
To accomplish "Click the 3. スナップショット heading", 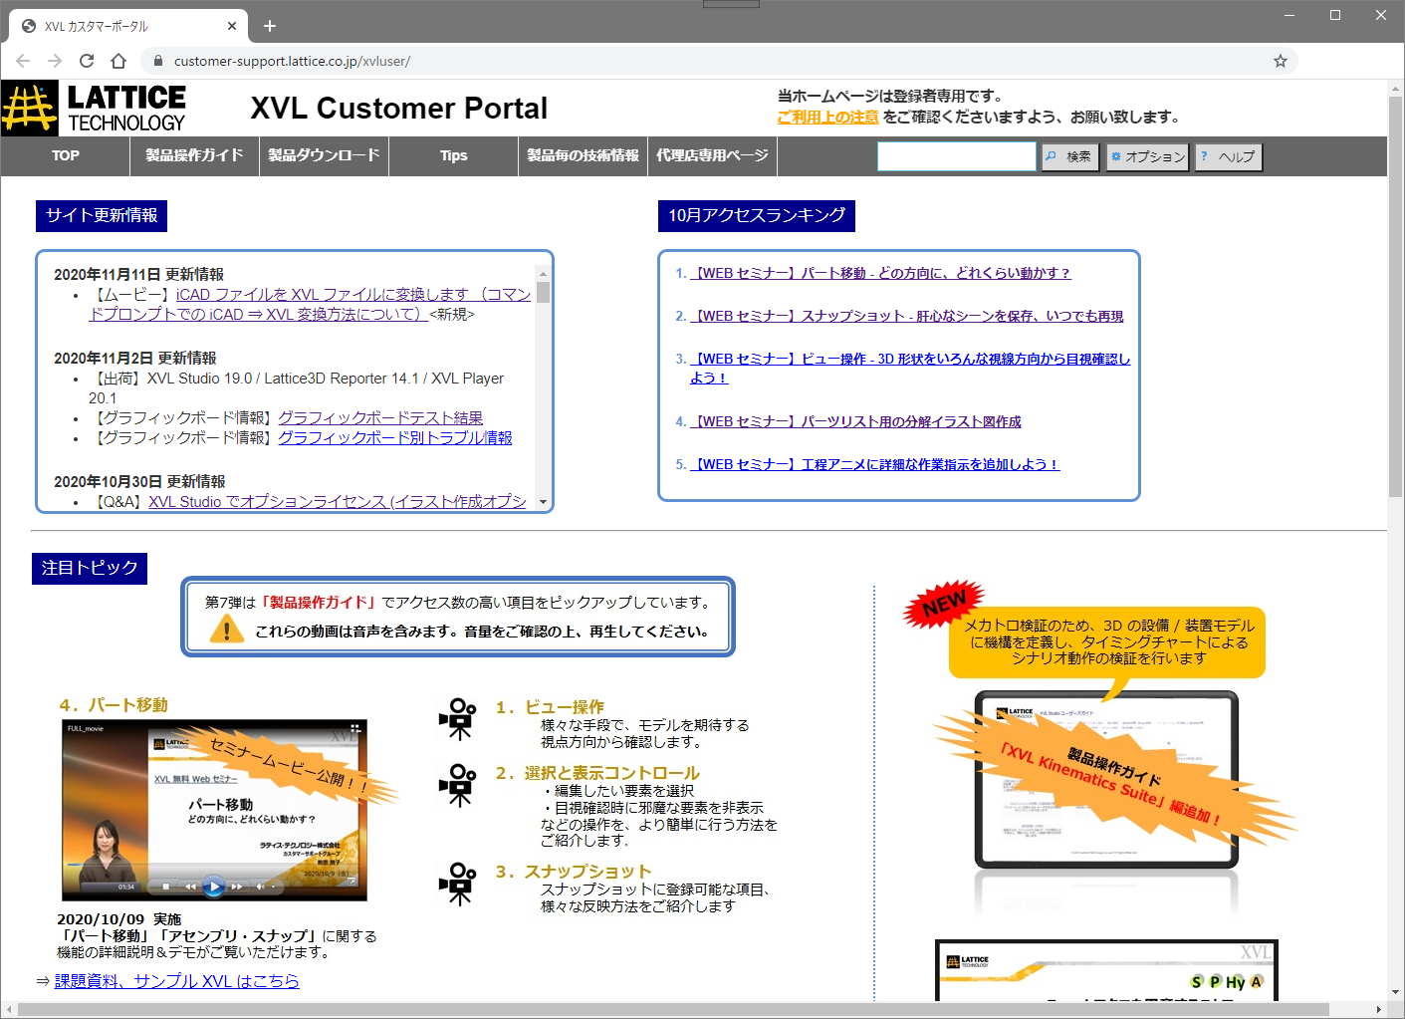I will [574, 872].
